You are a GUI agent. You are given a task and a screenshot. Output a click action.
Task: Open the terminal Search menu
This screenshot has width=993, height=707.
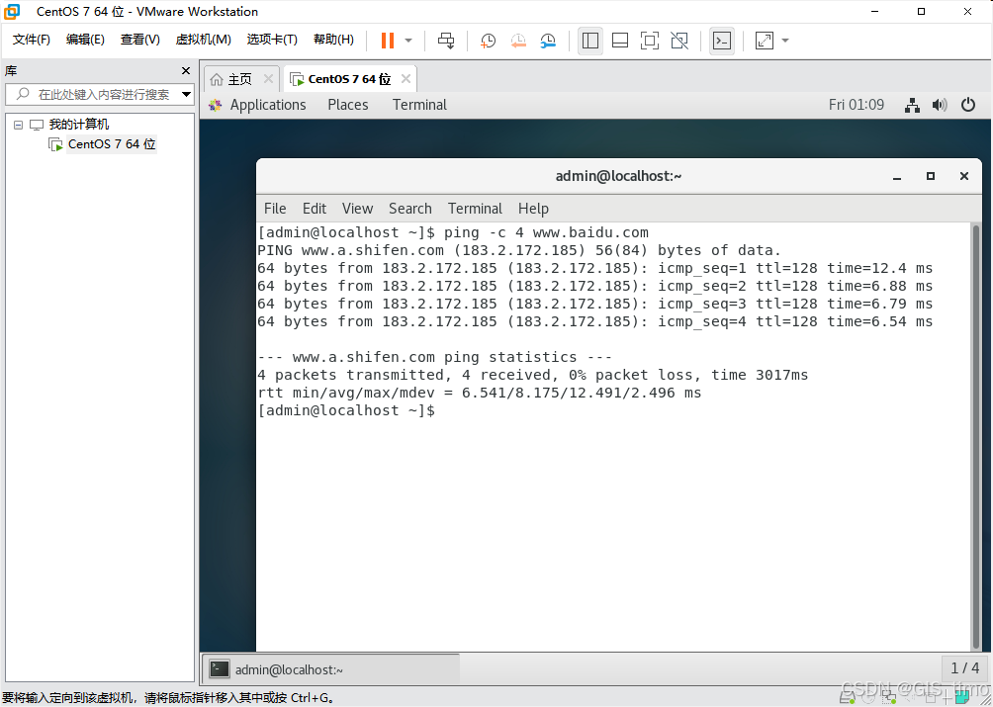pyautogui.click(x=409, y=209)
